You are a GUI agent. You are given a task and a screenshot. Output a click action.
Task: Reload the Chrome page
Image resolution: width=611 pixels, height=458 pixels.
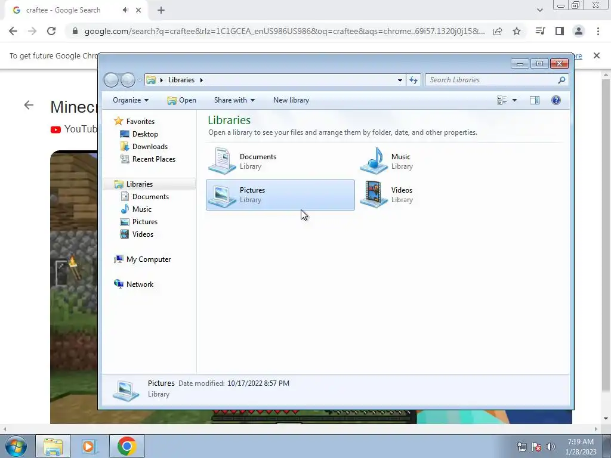pos(51,31)
